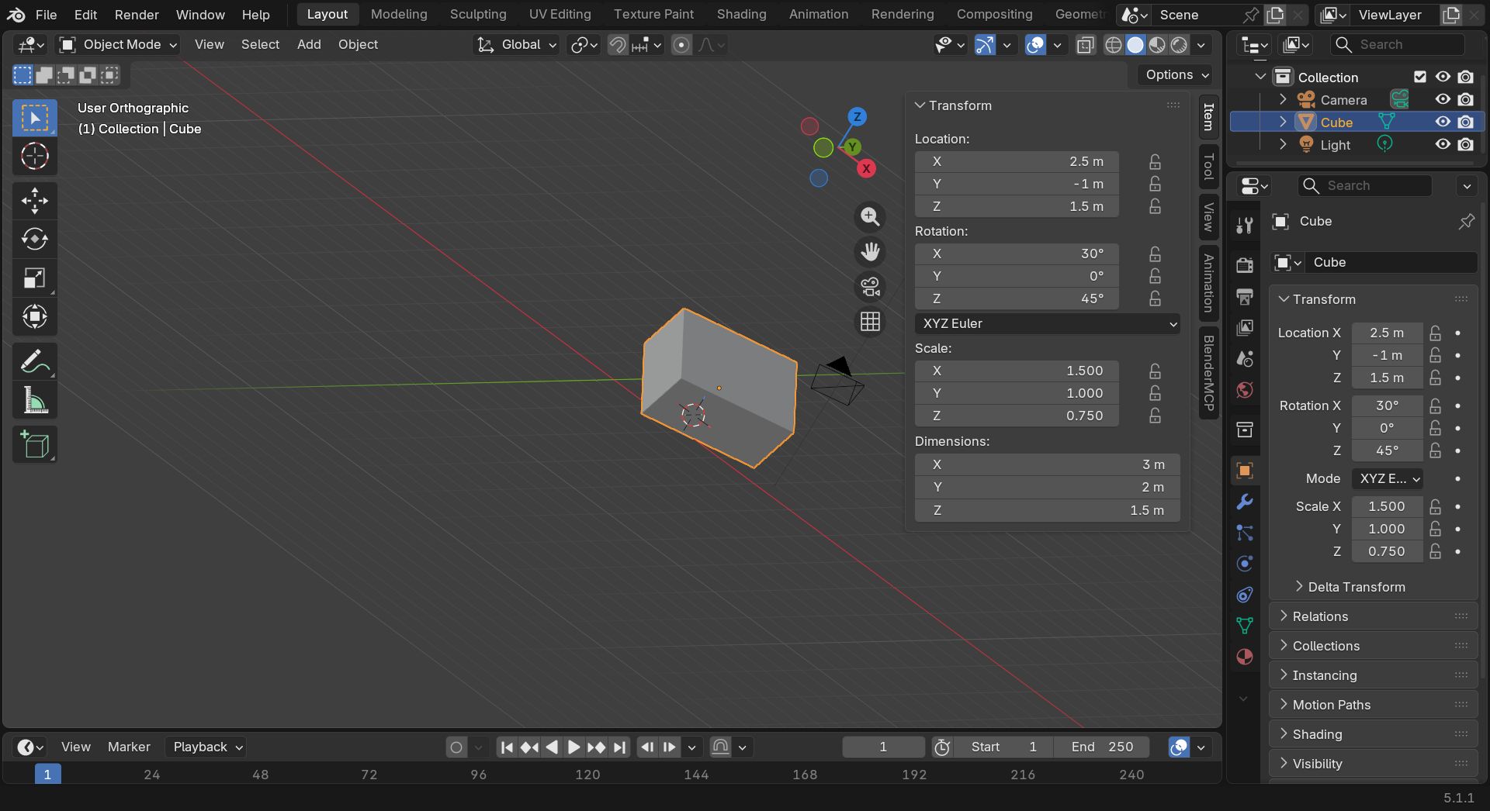Jump to the last frame
1490x811 pixels.
coord(619,747)
